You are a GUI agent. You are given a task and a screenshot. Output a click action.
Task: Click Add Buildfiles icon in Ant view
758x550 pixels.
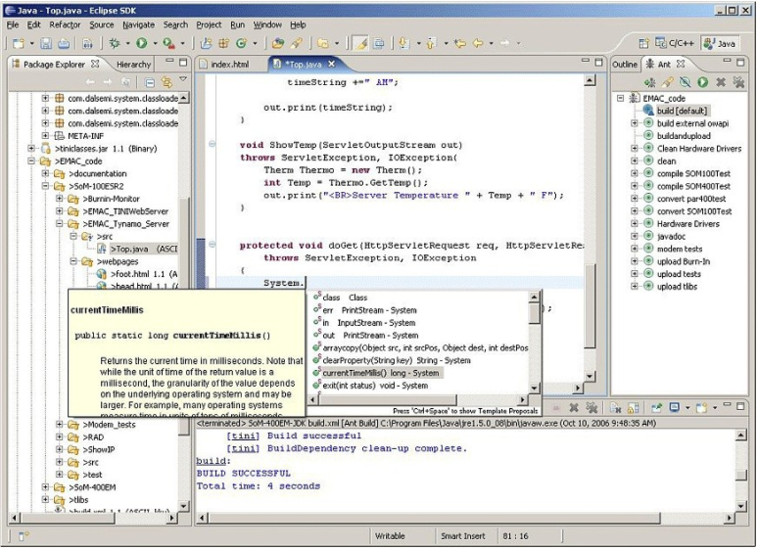point(649,82)
